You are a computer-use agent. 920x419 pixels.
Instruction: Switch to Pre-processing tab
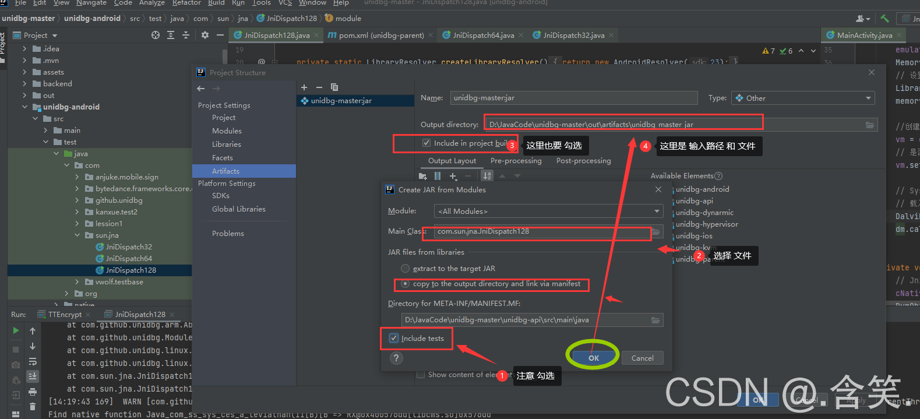click(x=516, y=161)
